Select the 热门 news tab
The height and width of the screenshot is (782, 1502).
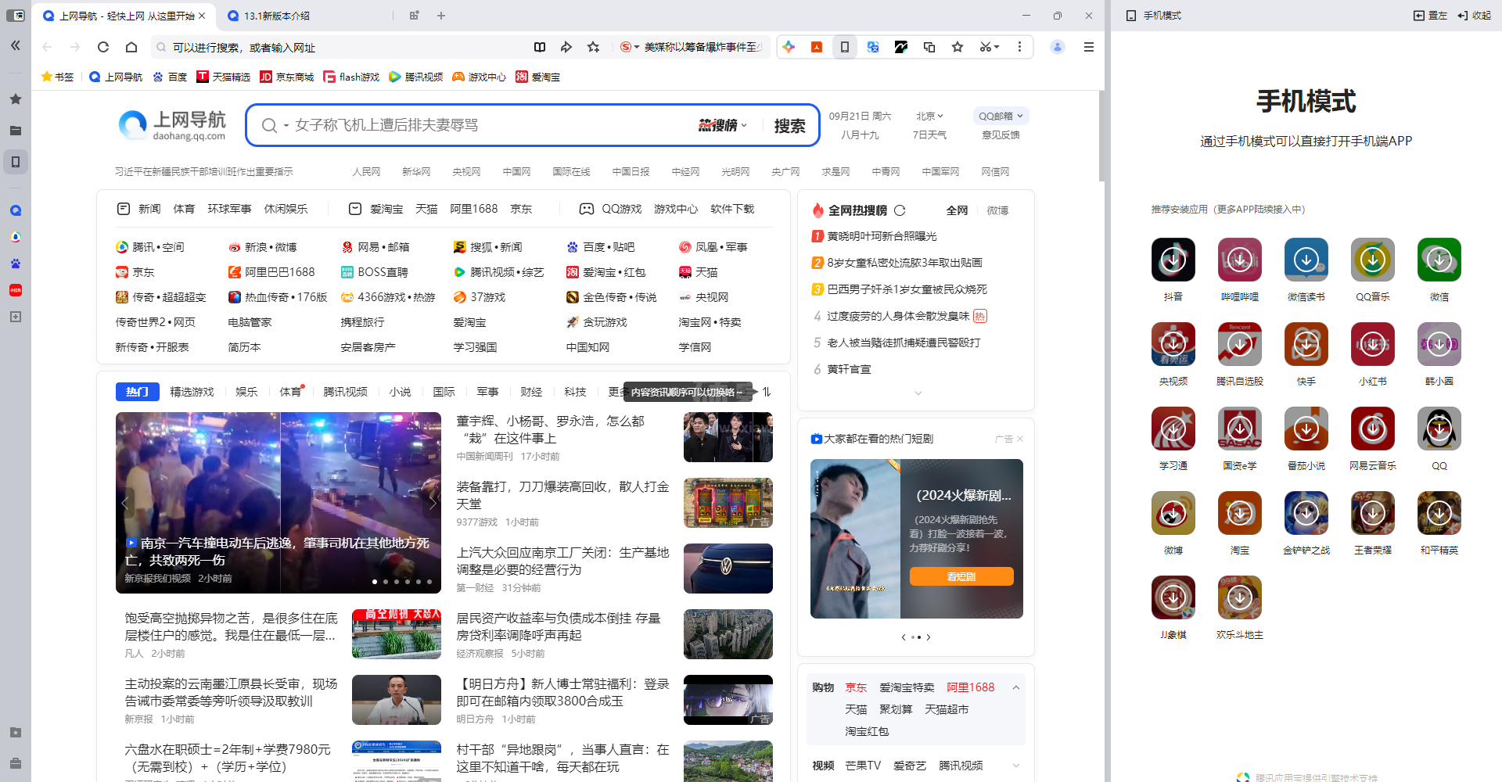pyautogui.click(x=137, y=392)
